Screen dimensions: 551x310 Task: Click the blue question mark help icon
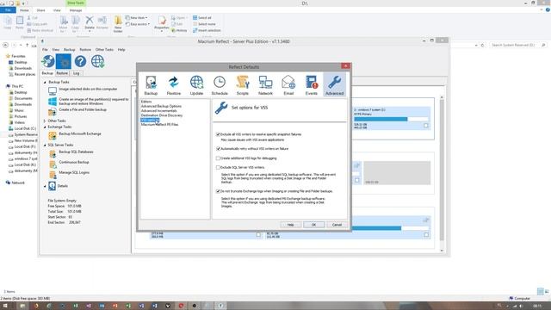pos(80,61)
